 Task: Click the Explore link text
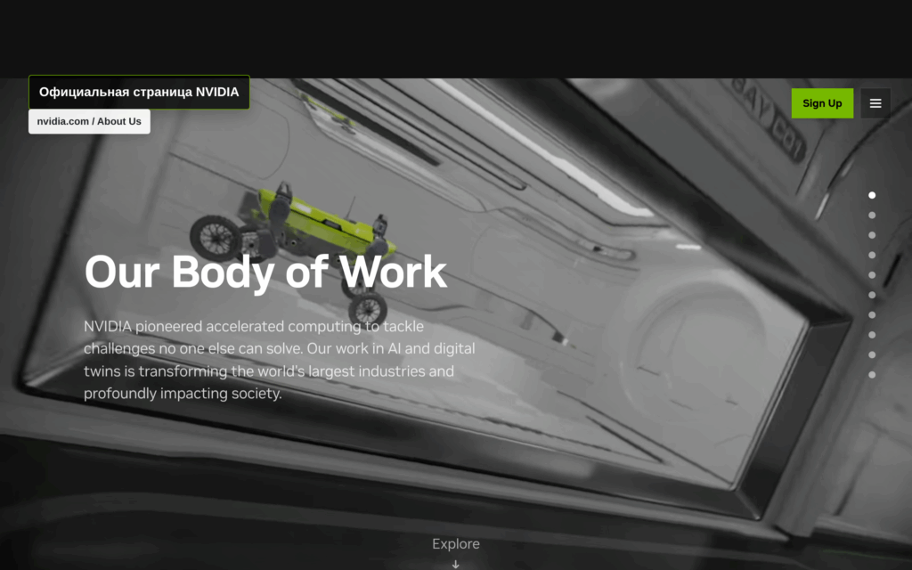(x=455, y=544)
